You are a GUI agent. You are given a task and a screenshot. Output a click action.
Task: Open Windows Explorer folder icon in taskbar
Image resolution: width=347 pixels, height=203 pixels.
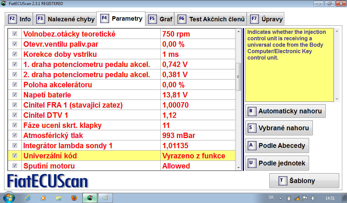[x=59, y=198]
